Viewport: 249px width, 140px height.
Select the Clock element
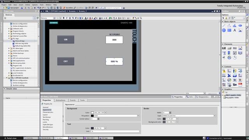[x=235, y=58]
